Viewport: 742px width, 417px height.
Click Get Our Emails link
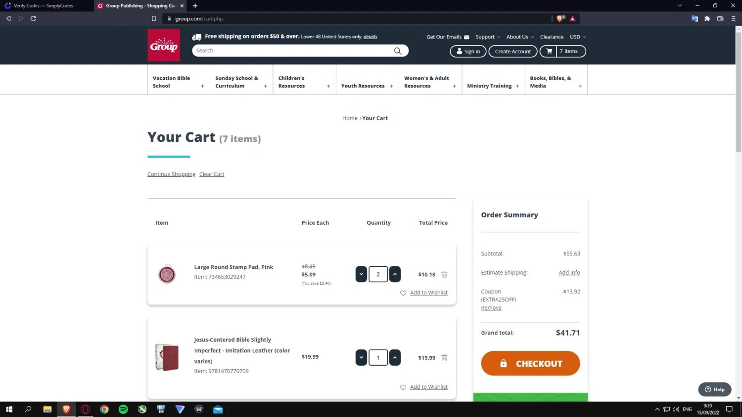(x=448, y=37)
